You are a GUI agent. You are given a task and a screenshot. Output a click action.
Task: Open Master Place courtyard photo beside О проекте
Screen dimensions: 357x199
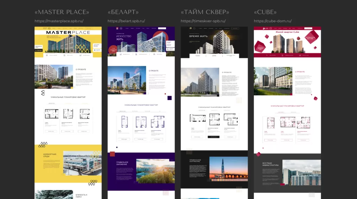54,77
